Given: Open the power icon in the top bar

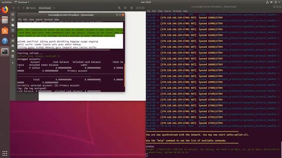Looking at the screenshot, I should tap(275, 2).
